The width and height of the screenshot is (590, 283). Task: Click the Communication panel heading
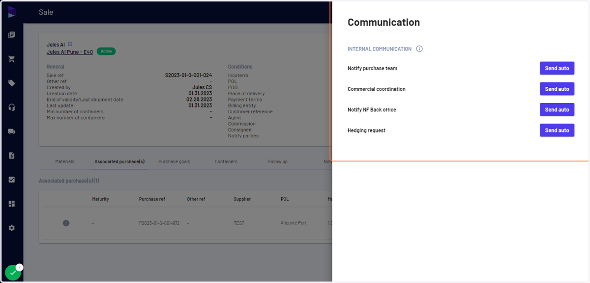coord(383,22)
